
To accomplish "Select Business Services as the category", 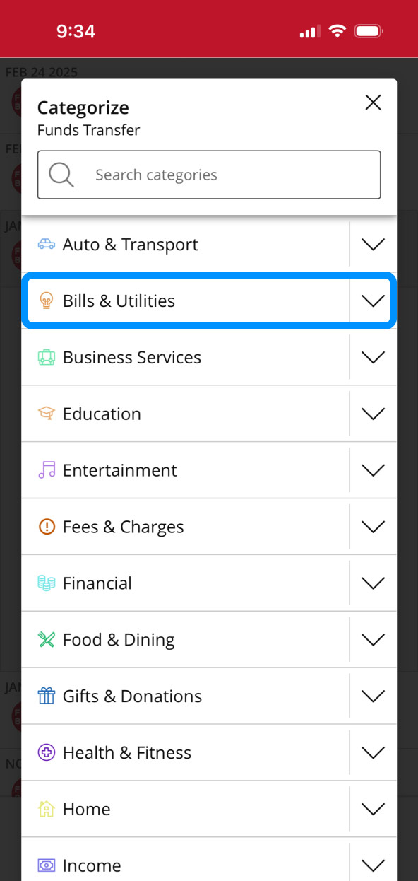I will pos(186,357).
